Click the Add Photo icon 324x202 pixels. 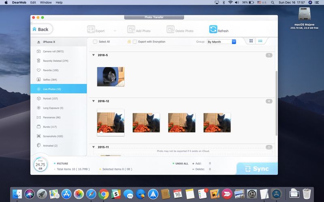[x=131, y=29]
